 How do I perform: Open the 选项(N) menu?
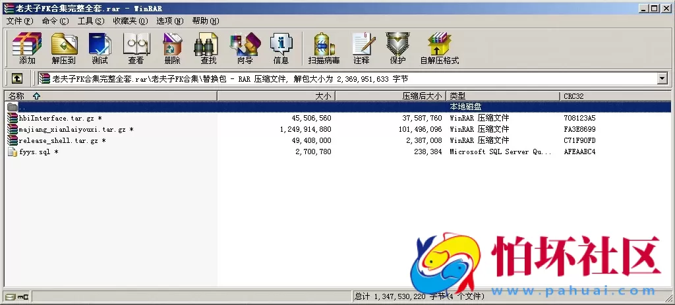(x=169, y=21)
